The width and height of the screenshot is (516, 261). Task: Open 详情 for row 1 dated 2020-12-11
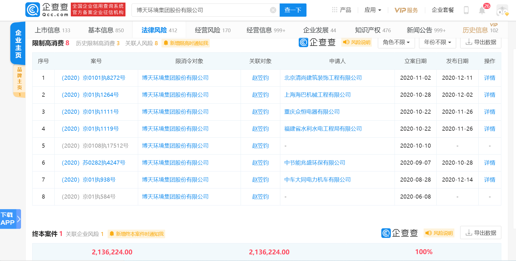pyautogui.click(x=490, y=78)
